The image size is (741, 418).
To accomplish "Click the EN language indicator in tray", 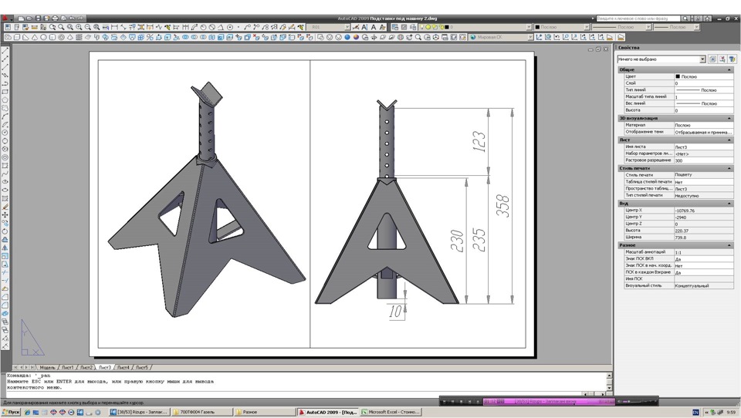I will [x=695, y=413].
